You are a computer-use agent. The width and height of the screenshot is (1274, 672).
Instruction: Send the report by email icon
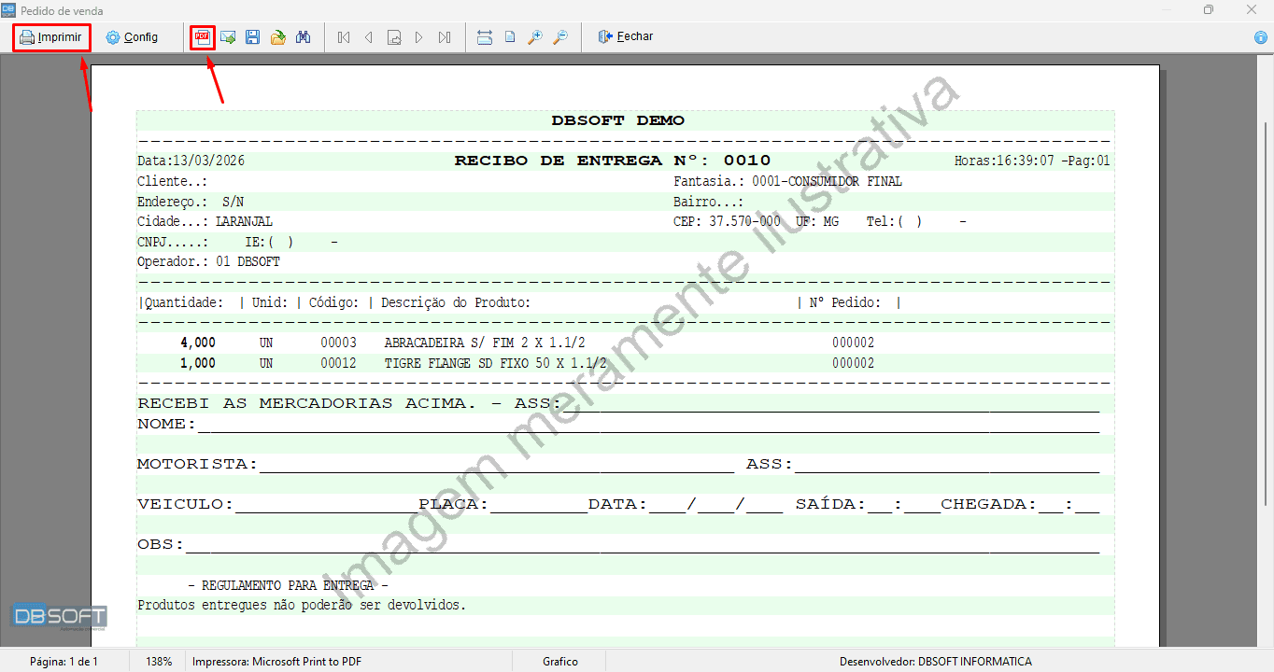click(x=227, y=37)
